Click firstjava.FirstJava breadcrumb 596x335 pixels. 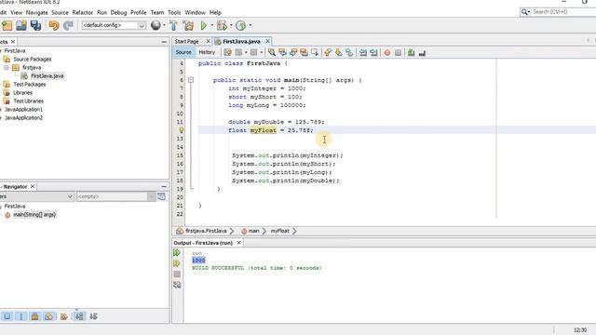[206, 231]
